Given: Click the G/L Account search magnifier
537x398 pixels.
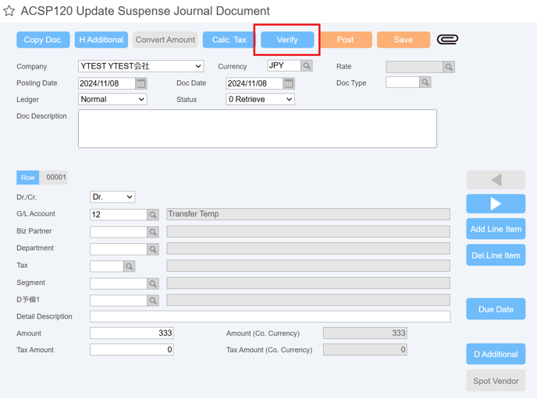Looking at the screenshot, I should (x=153, y=214).
